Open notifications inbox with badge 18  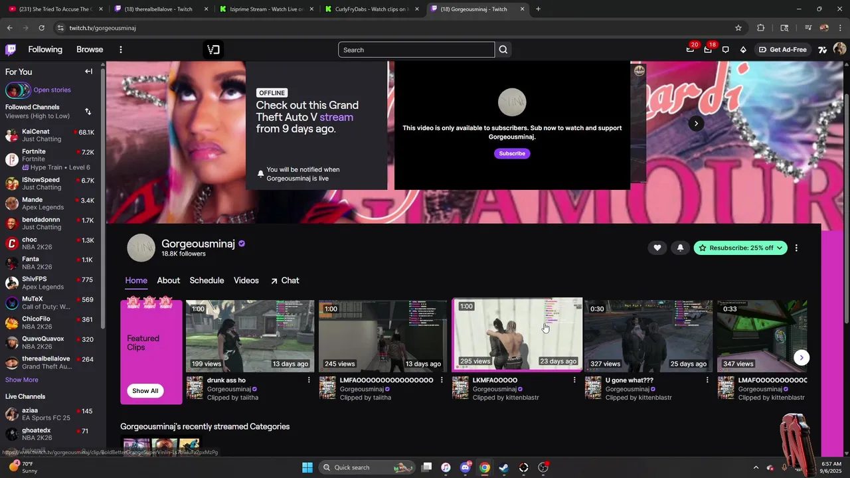click(708, 49)
